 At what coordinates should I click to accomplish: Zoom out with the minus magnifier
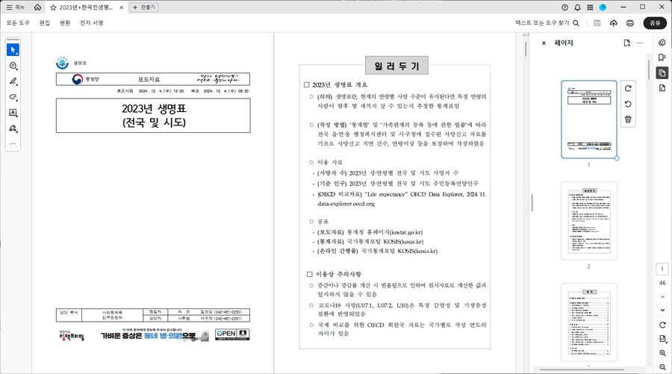(662, 367)
